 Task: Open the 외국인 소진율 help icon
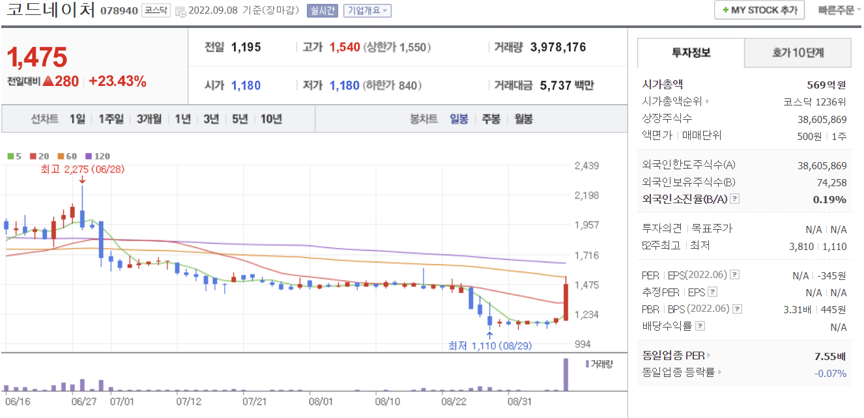[x=734, y=199]
